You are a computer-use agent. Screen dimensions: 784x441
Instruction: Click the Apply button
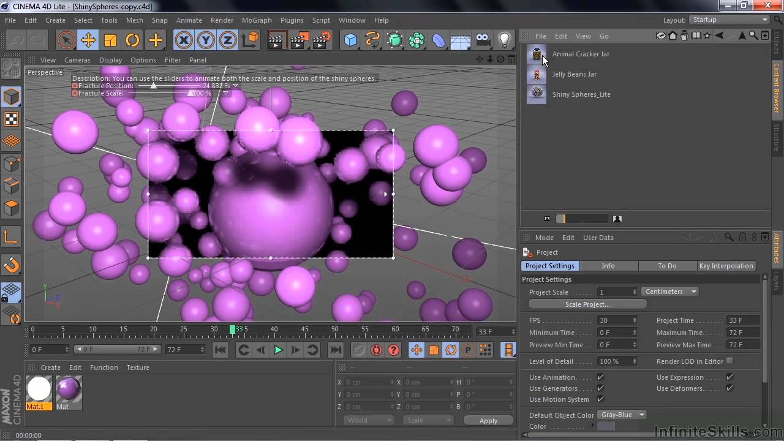[x=488, y=420]
